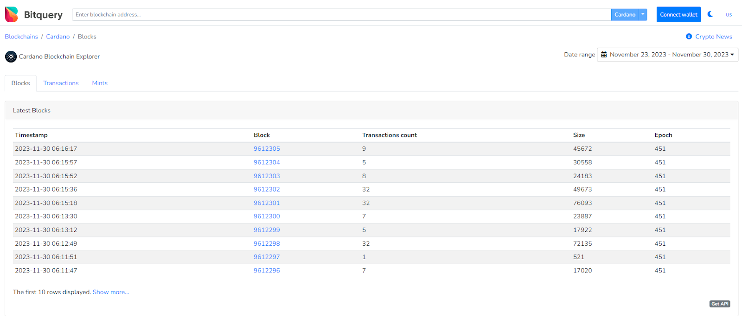The width and height of the screenshot is (742, 316).
Task: Click timestamp 2023-11-30 06:11:51
Action: click(x=46, y=257)
